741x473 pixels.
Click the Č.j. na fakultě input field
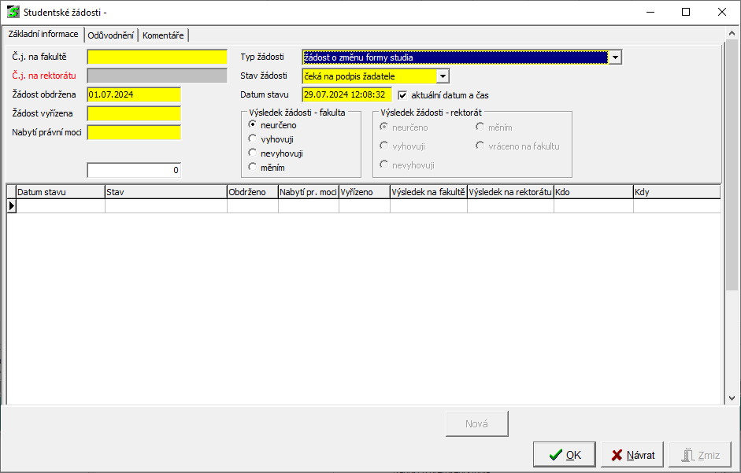coord(157,57)
